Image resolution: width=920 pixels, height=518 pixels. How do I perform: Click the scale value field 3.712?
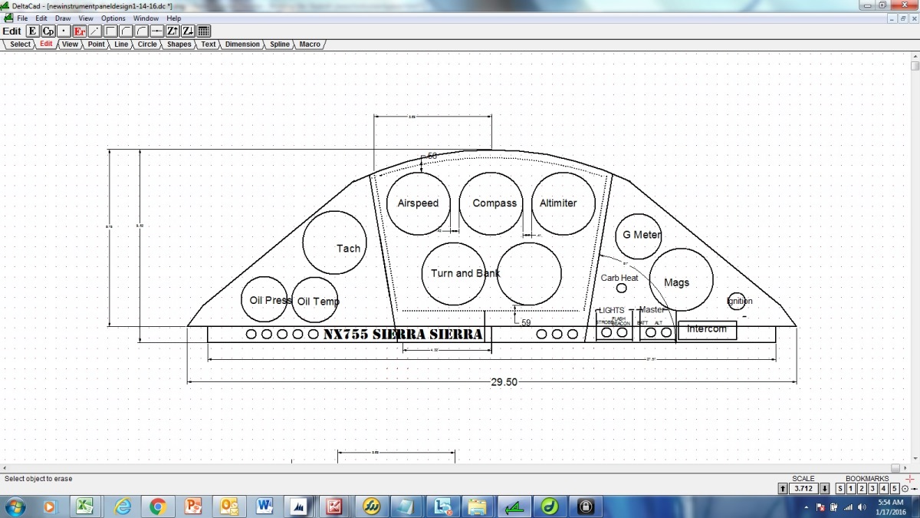pos(803,489)
